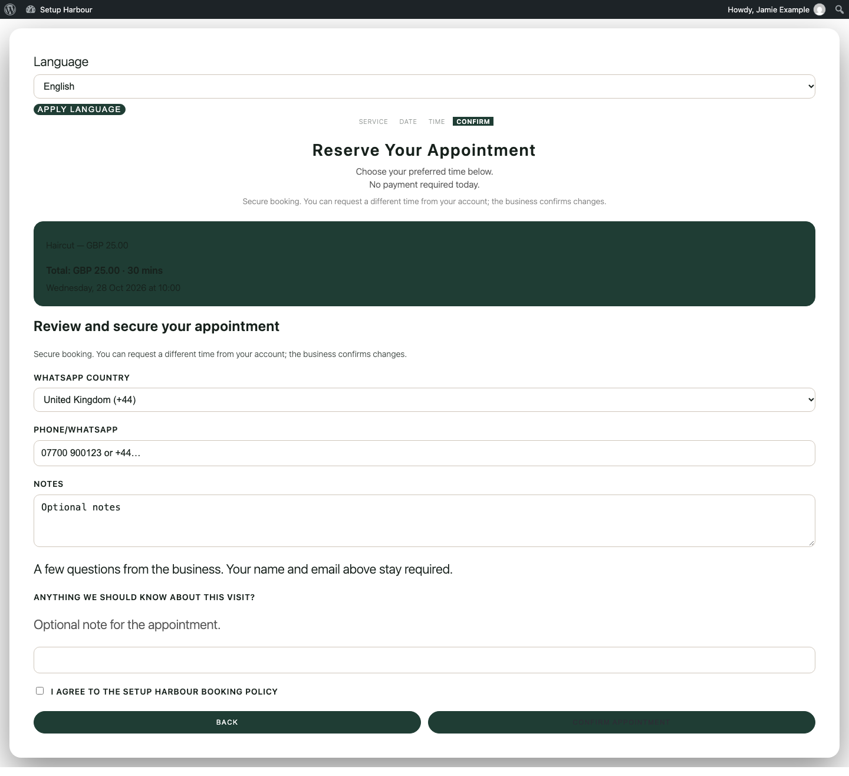Click the Review and secure your appointment heading
The width and height of the screenshot is (849, 776).
pyautogui.click(x=156, y=326)
